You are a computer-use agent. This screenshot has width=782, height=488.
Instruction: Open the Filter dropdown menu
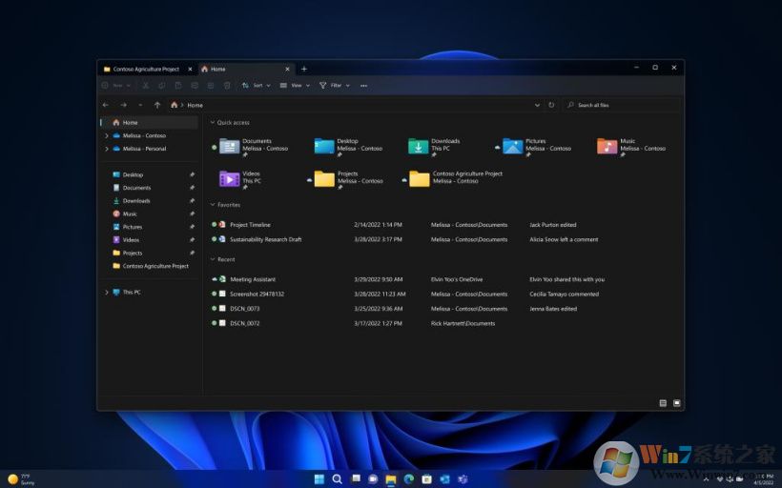[x=334, y=86]
